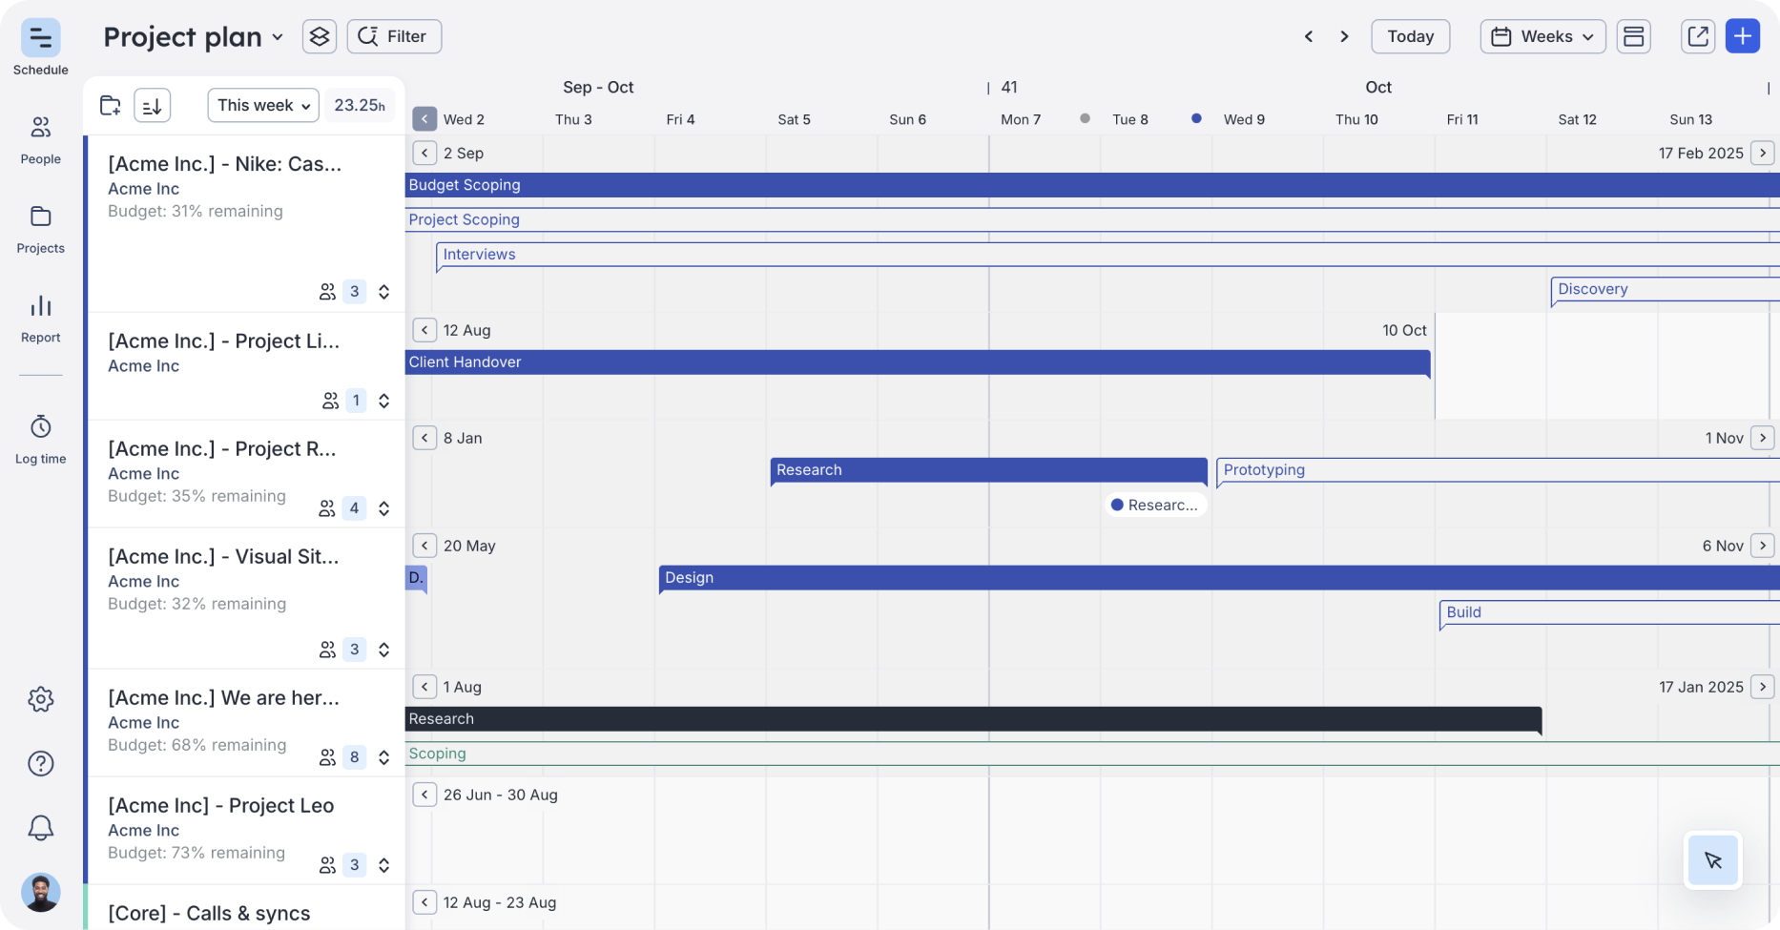Open the People sidebar panel

pos(40,135)
